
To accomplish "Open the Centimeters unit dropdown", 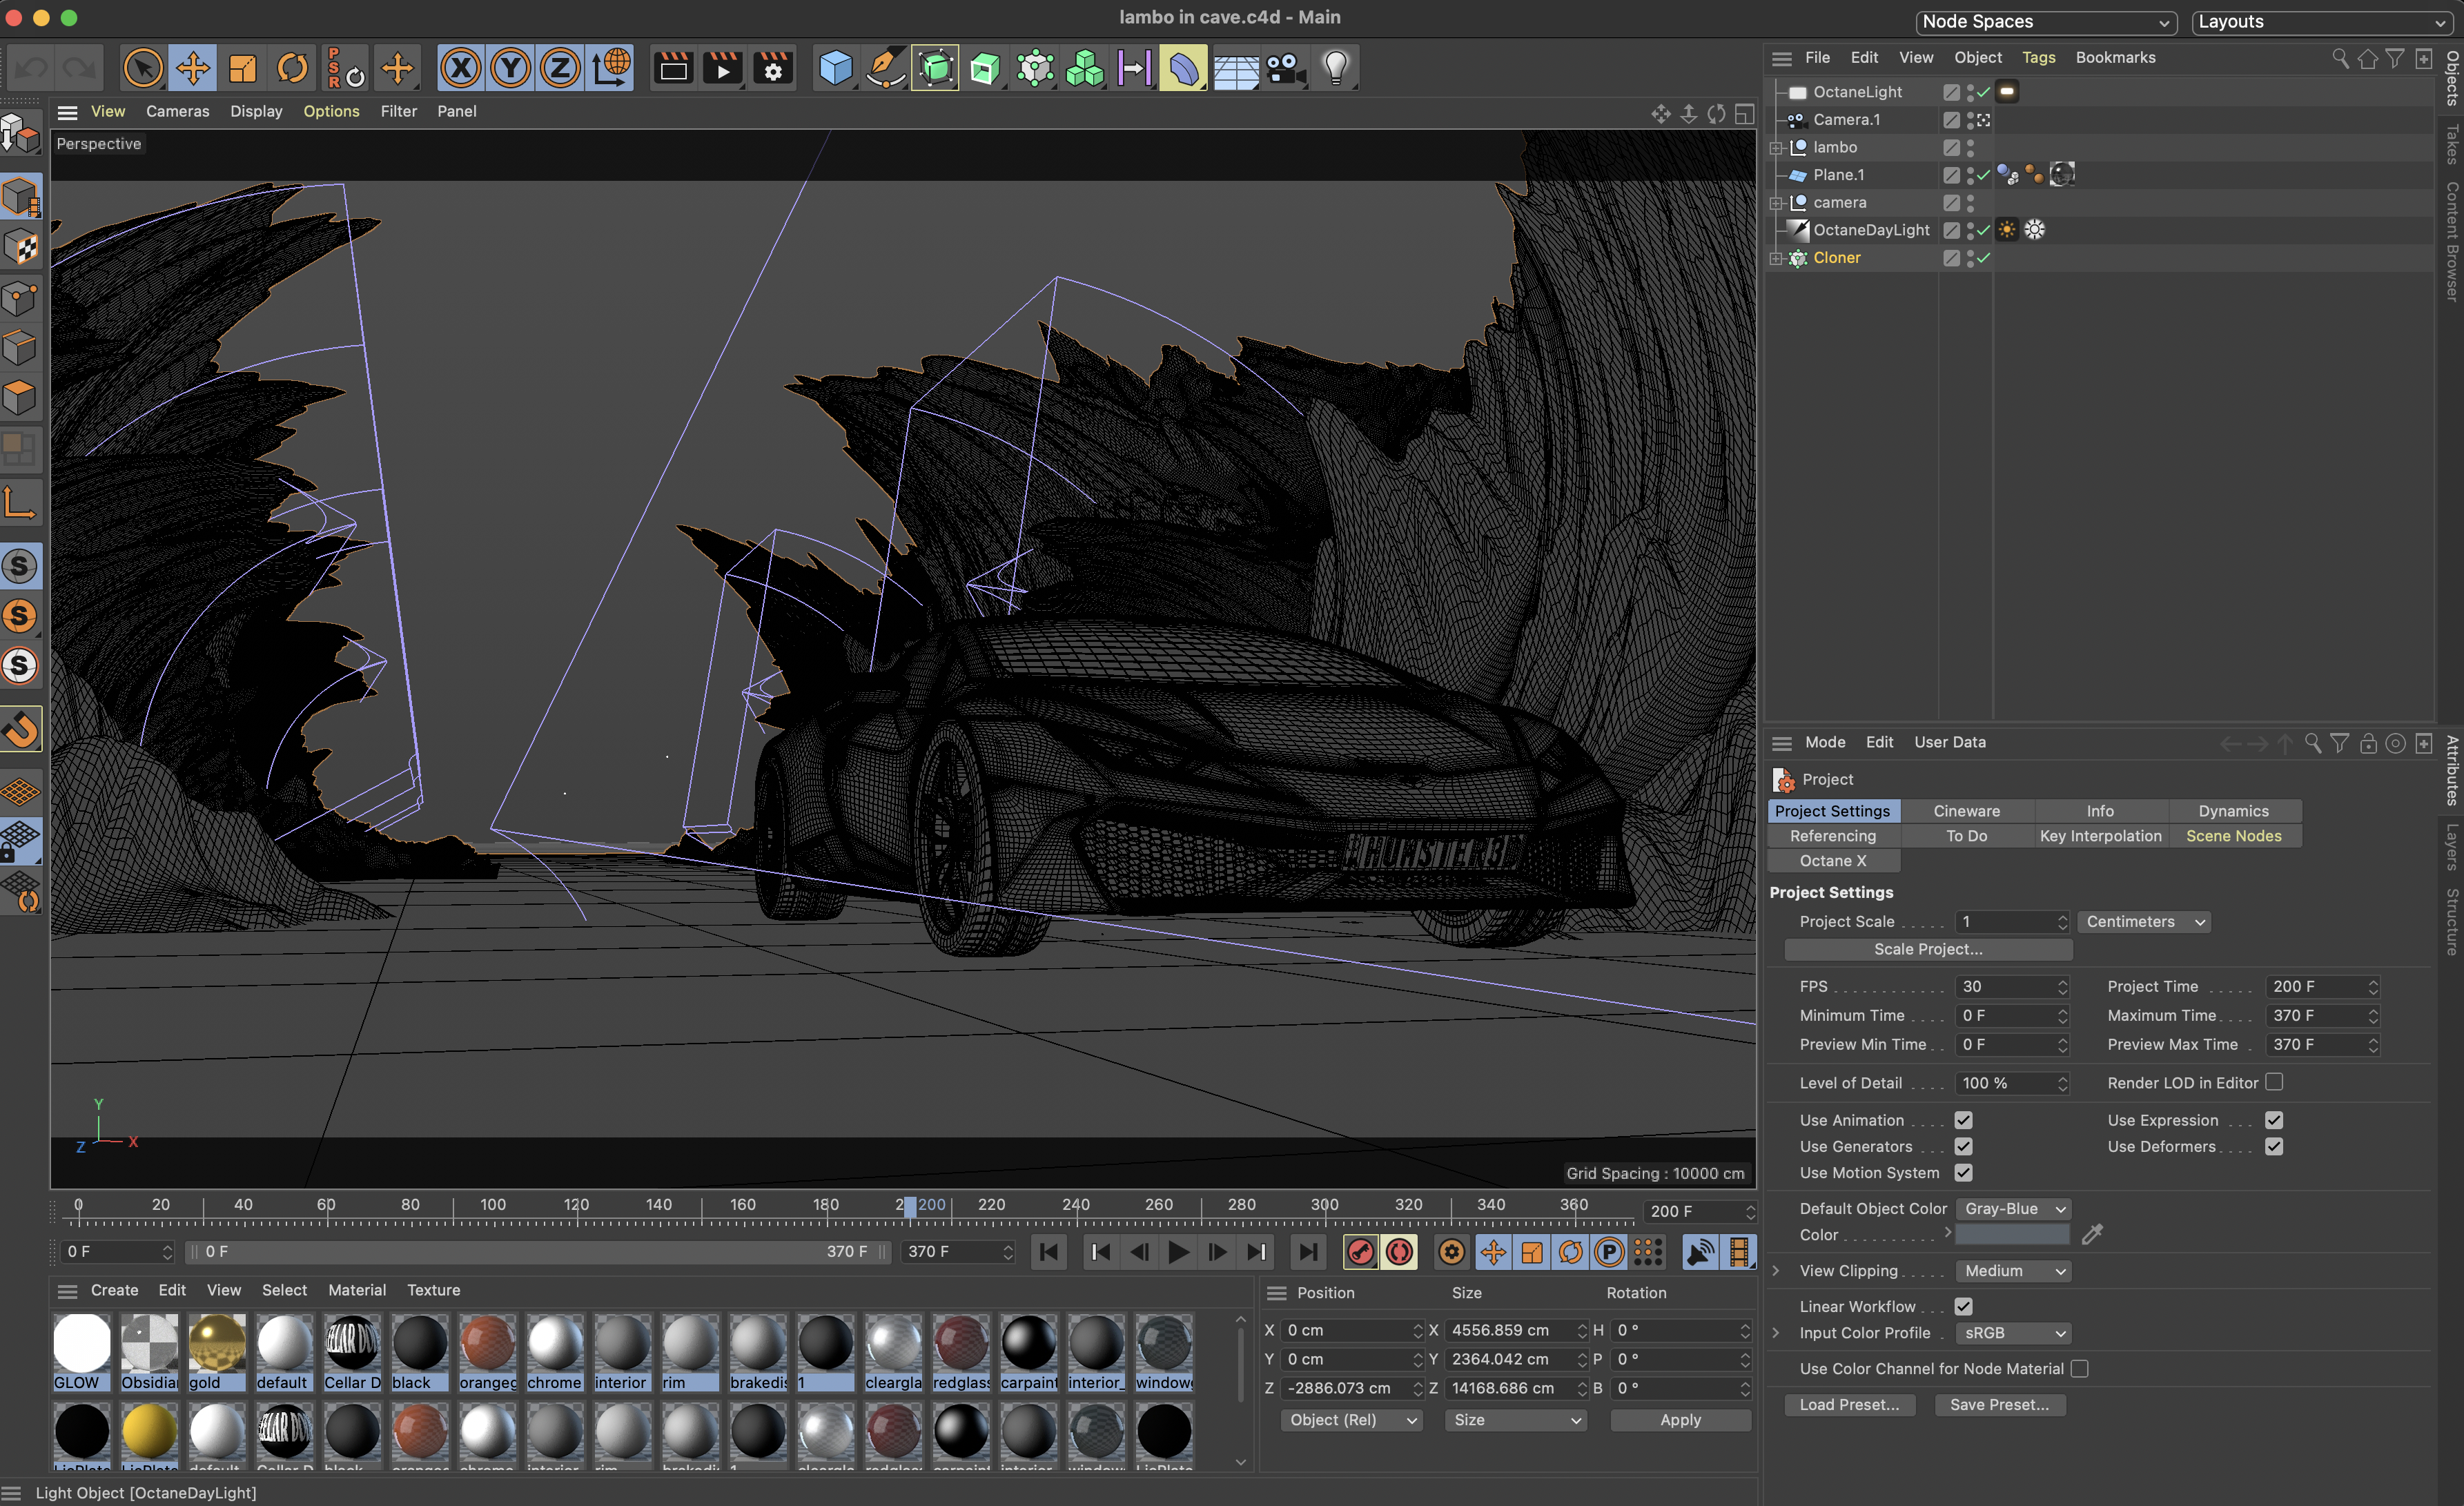I will point(2144,922).
